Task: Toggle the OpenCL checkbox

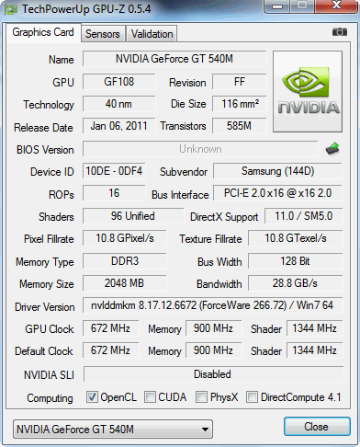Action: pyautogui.click(x=92, y=396)
